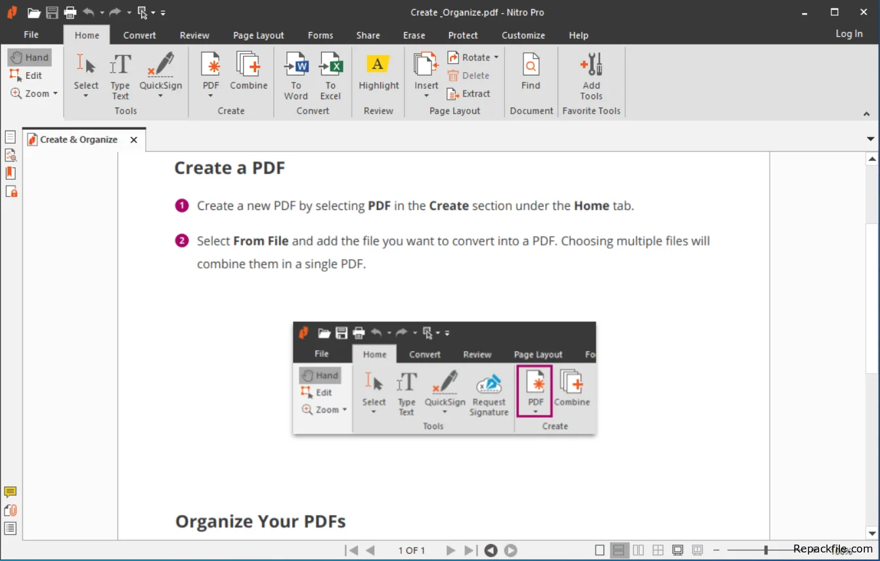Viewport: 880px width, 561px height.
Task: Open the undo history dropdown arrow
Action: pyautogui.click(x=102, y=12)
